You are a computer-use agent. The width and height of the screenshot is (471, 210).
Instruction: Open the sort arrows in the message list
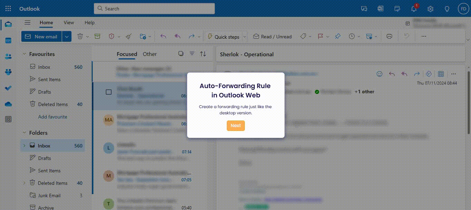[x=203, y=54]
